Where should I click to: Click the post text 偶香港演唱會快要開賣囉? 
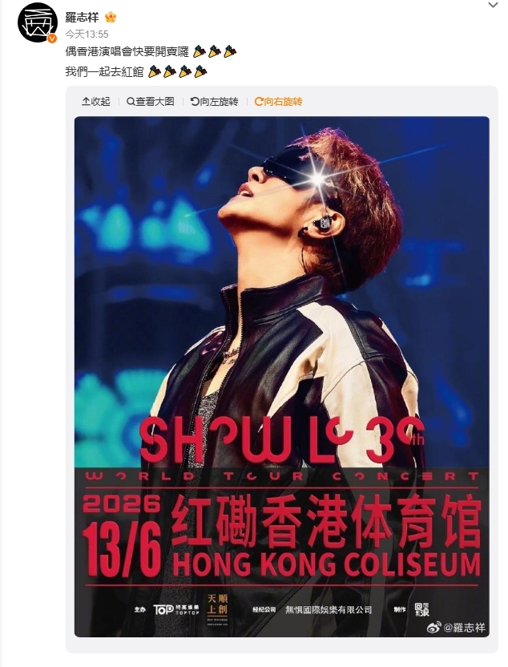coord(127,51)
